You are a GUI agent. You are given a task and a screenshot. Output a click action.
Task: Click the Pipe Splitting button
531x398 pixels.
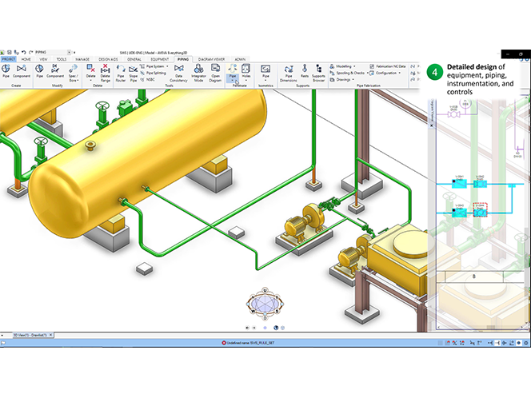pyautogui.click(x=154, y=73)
